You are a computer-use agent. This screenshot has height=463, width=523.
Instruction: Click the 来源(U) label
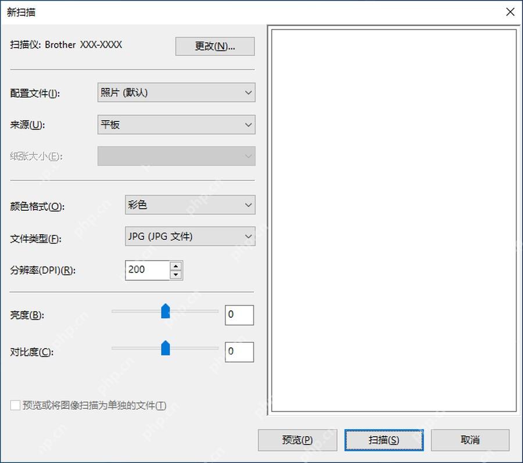[x=27, y=125]
